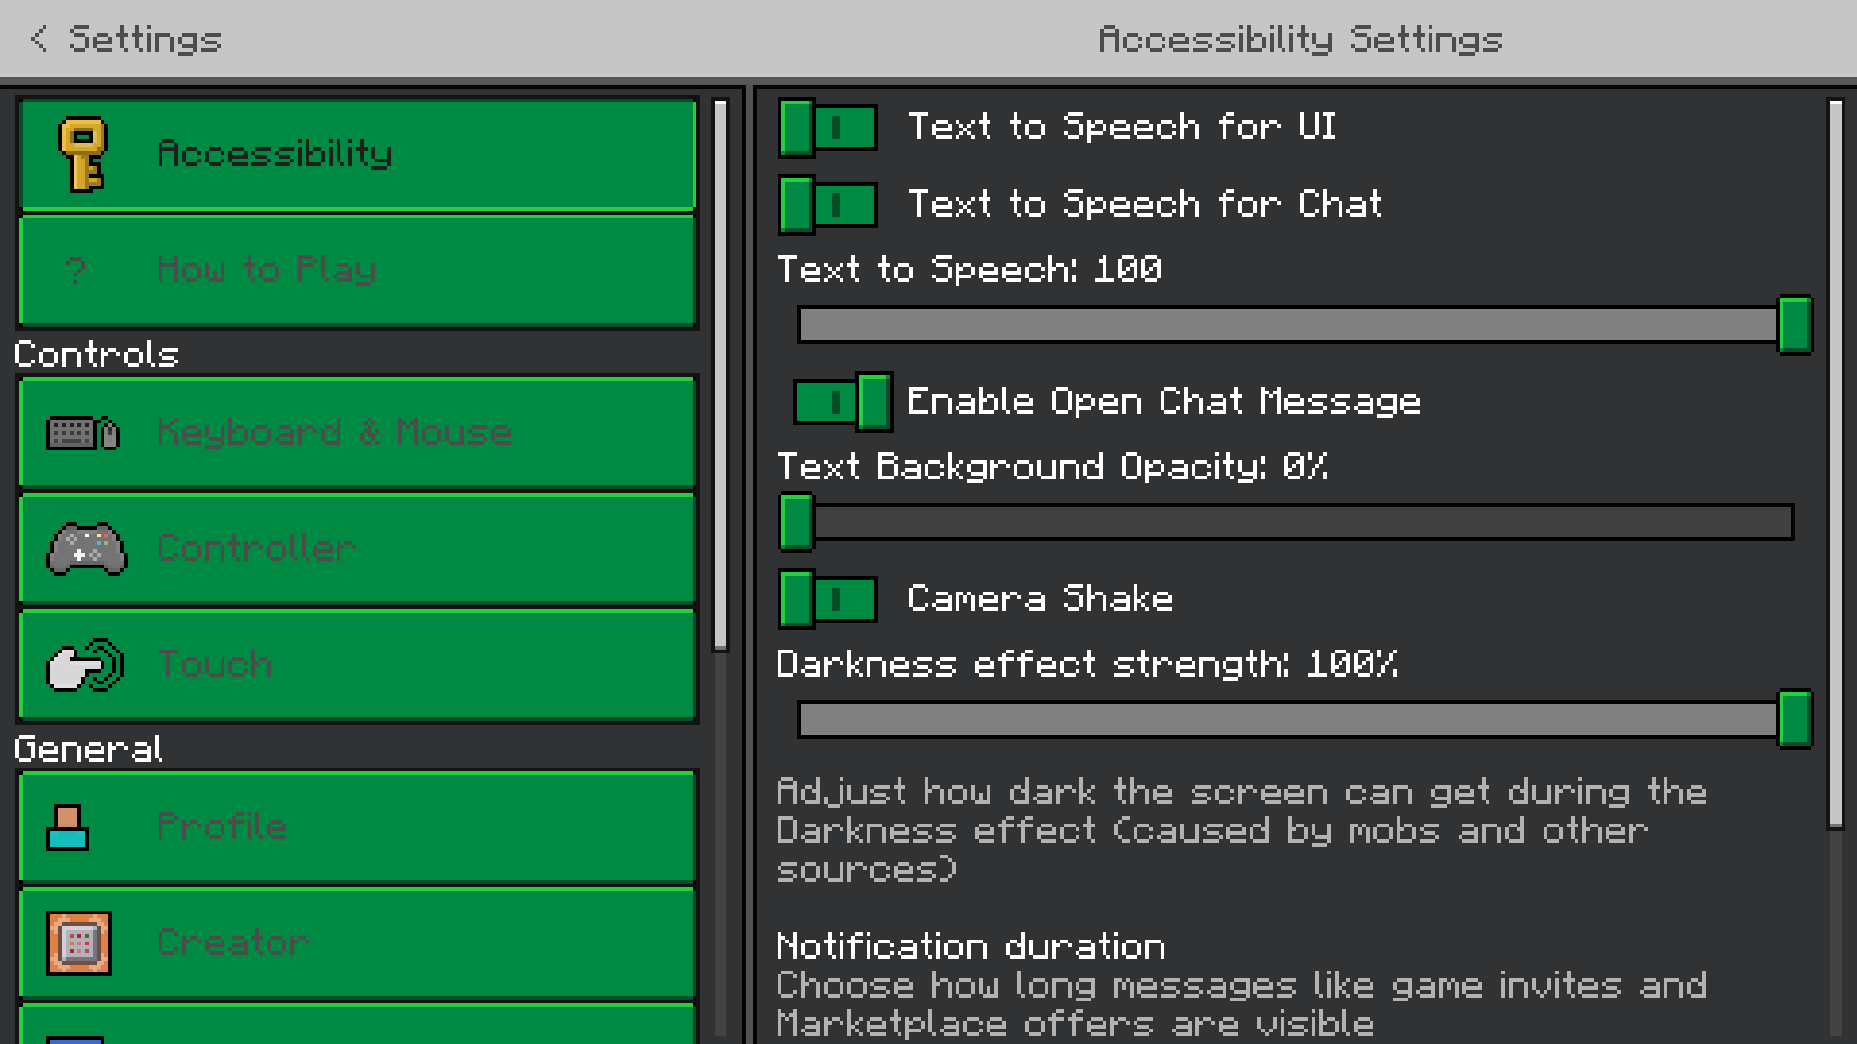Go back via the Settings label
The height and width of the screenshot is (1044, 1857).
pos(145,40)
